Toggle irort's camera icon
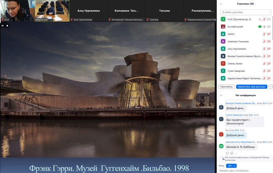273x173 pixels. click(269, 20)
